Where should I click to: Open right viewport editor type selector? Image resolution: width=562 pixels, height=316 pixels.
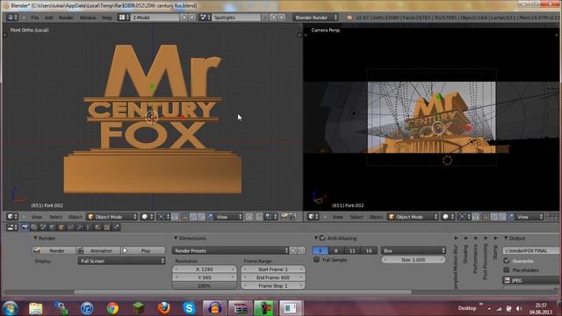[313, 217]
